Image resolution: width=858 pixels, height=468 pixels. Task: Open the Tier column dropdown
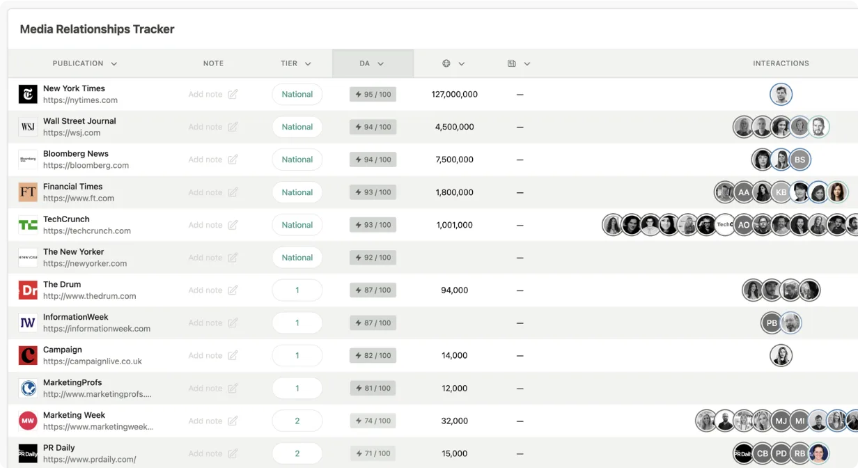pos(308,63)
